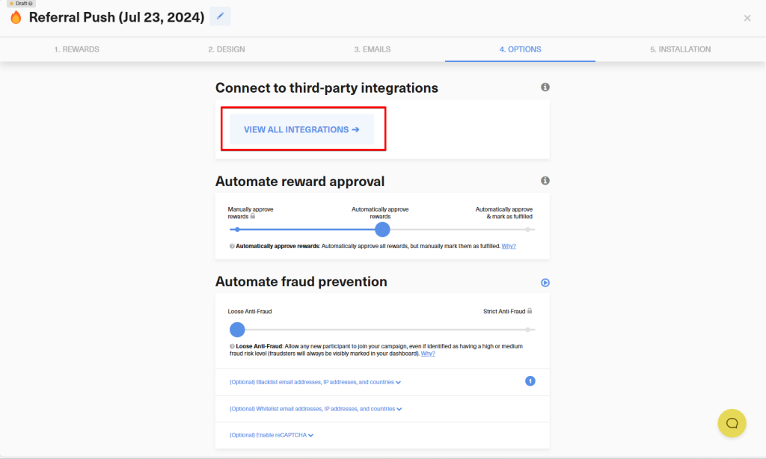The image size is (766, 459).
Task: Close the campaign editor with the X
Action: (x=747, y=18)
